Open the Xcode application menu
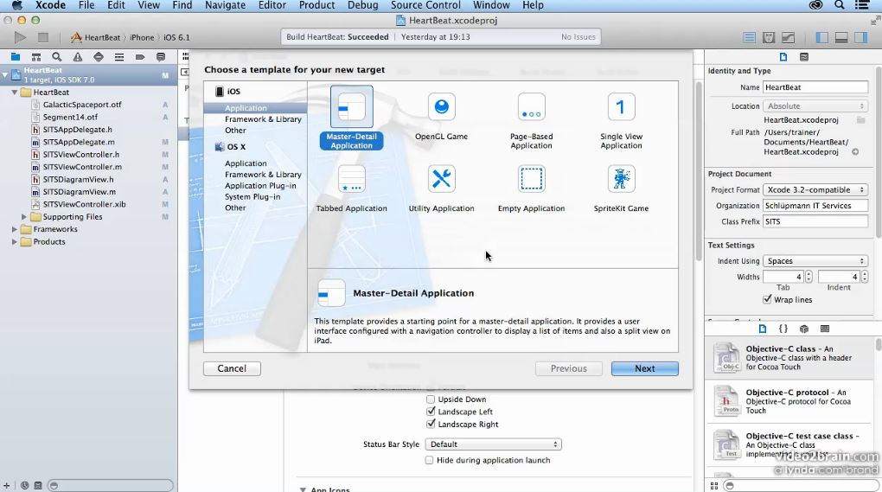Screen dimensions: 882x492 click(51, 5)
